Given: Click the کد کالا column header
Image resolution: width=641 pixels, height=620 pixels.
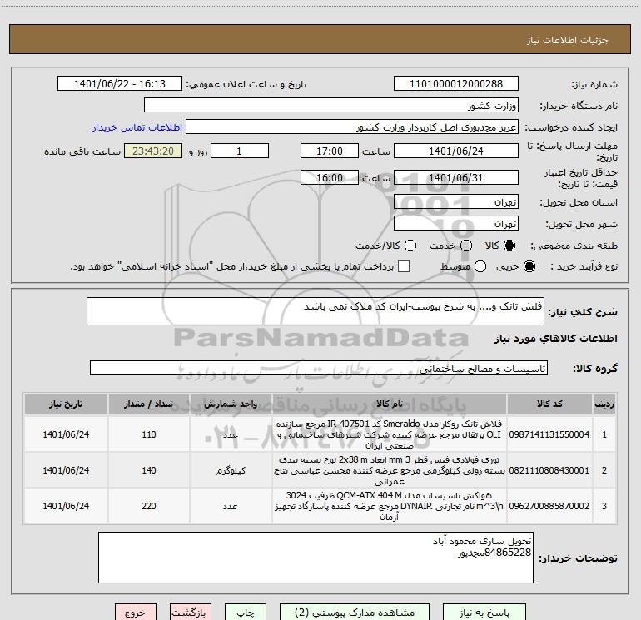Looking at the screenshot, I should pyautogui.click(x=549, y=404).
